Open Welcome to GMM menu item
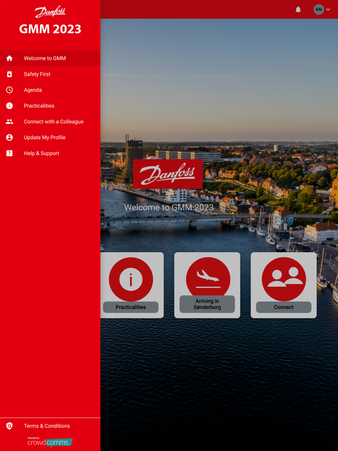 coord(50,58)
